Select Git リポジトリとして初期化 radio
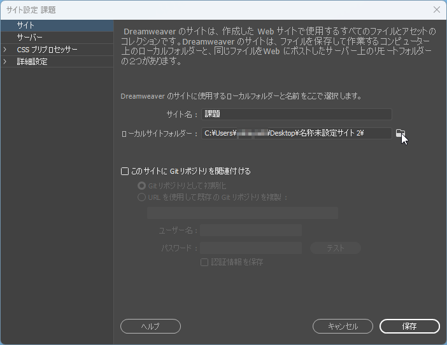The height and width of the screenshot is (345, 447). [142, 186]
